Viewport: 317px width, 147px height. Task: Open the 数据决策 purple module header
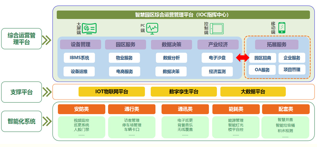pyautogui.click(x=171, y=44)
